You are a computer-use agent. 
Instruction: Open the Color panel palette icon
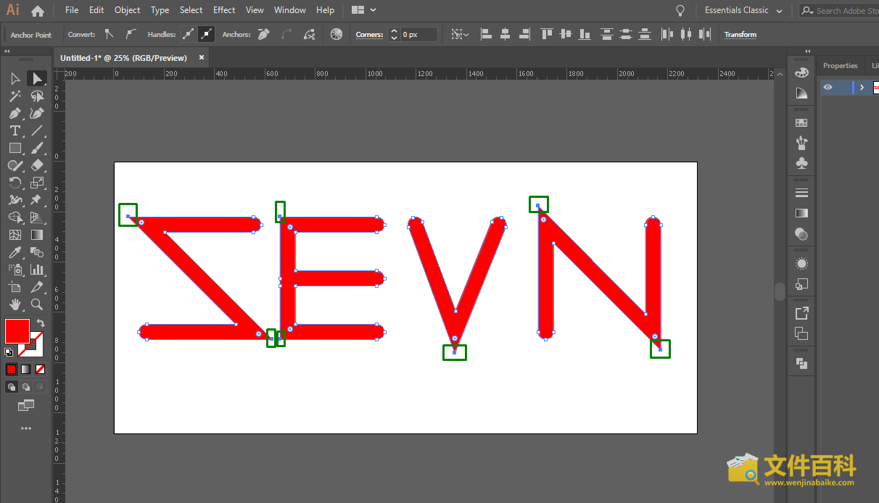click(801, 72)
